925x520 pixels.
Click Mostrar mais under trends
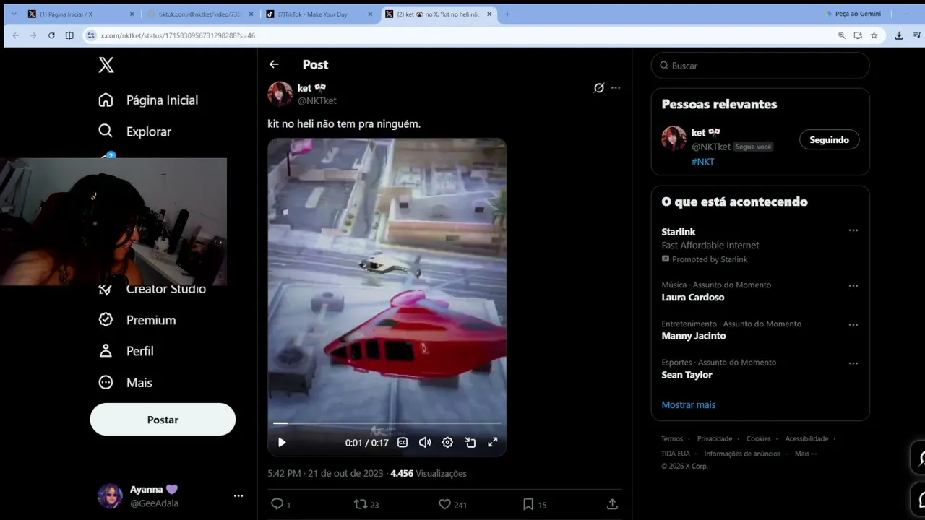[x=689, y=405]
